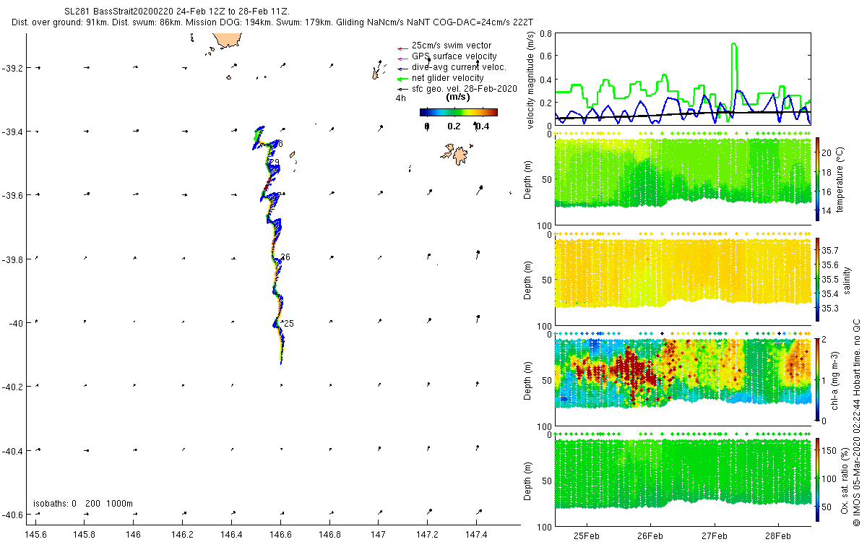The height and width of the screenshot is (542, 867).
Task: Click longitude label "145.6"
Action: point(35,534)
